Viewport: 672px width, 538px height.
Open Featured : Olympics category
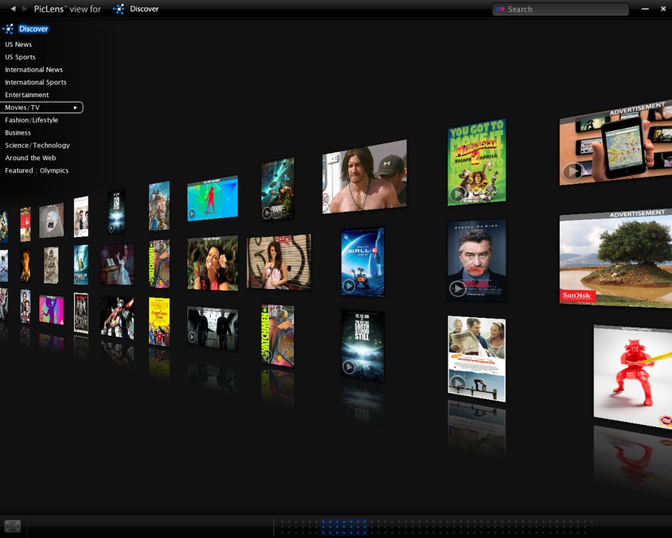point(37,170)
